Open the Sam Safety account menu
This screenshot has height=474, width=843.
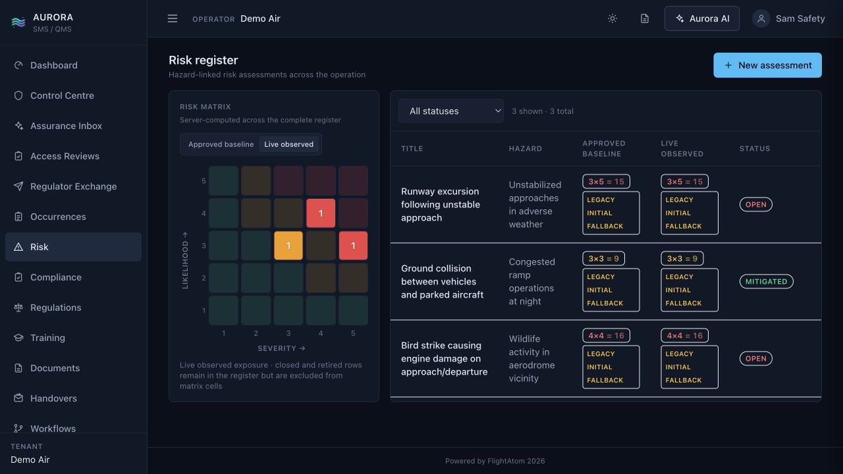tap(789, 18)
